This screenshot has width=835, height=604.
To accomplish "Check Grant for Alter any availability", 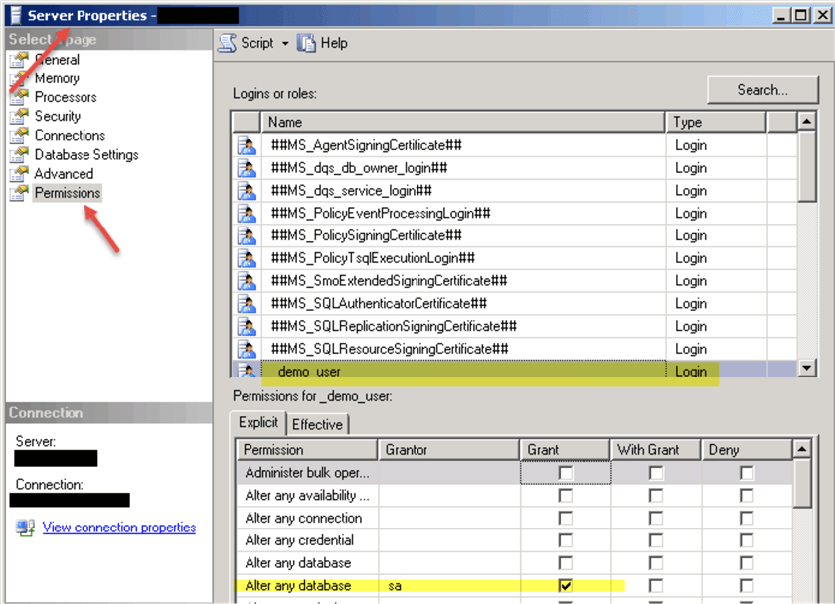I will click(565, 496).
